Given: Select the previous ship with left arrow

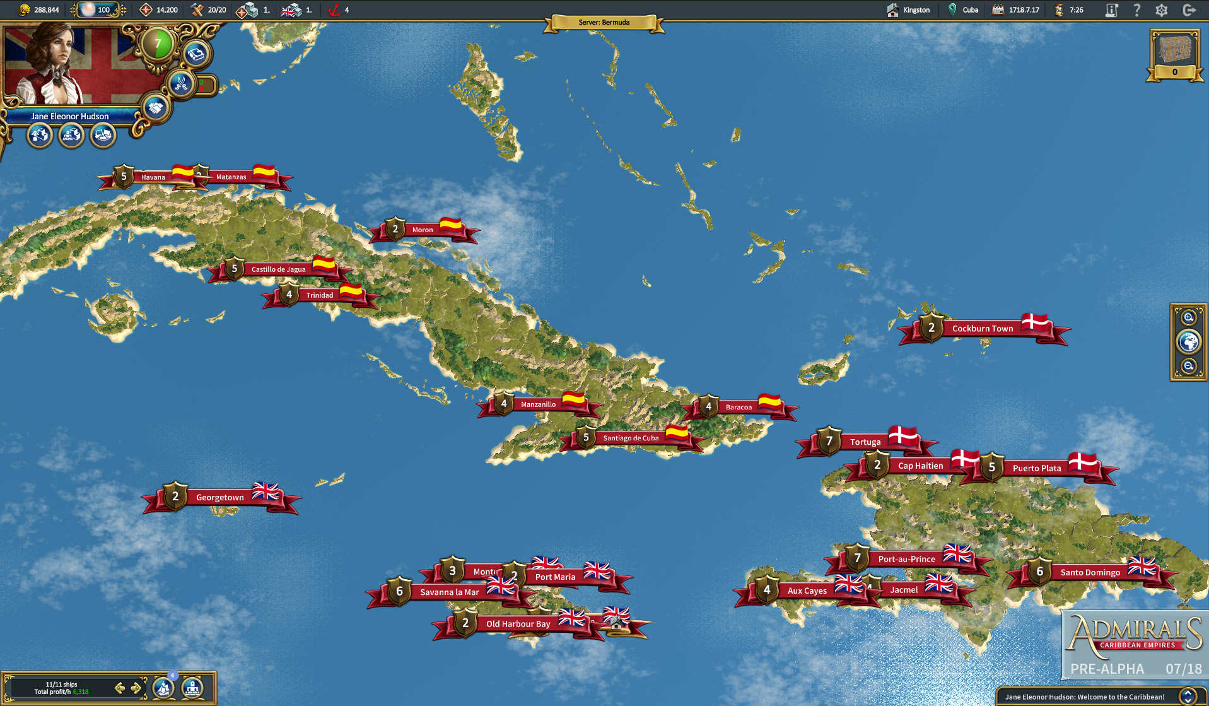Looking at the screenshot, I should pyautogui.click(x=120, y=688).
